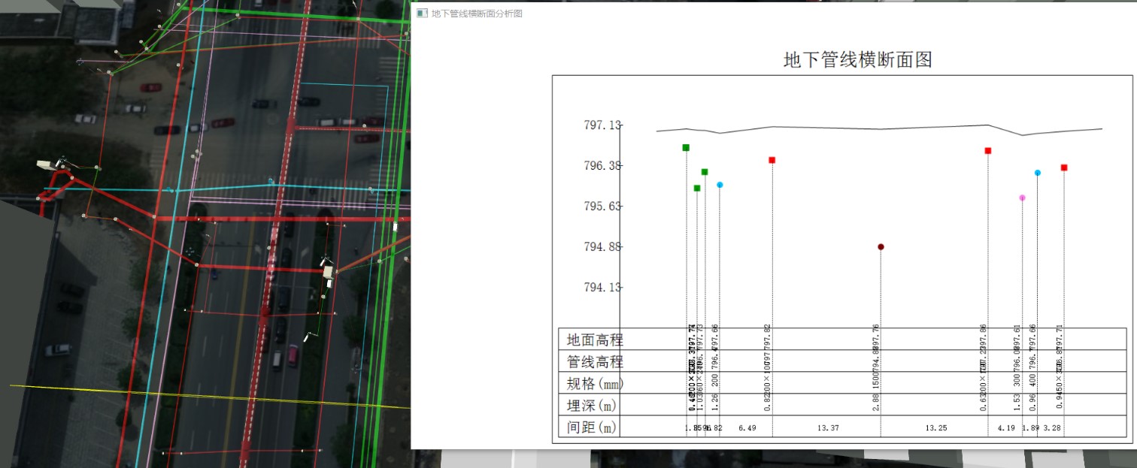The height and width of the screenshot is (468, 1137).
Task: Click elevation axis label 796.38
Action: click(603, 166)
